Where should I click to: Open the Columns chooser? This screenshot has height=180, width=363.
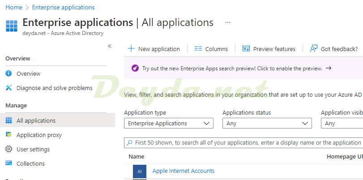click(x=211, y=49)
